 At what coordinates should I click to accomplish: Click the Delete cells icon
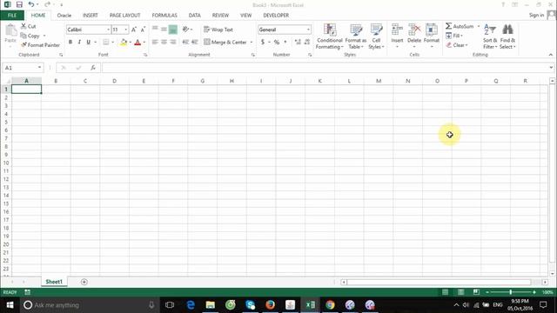tap(414, 30)
